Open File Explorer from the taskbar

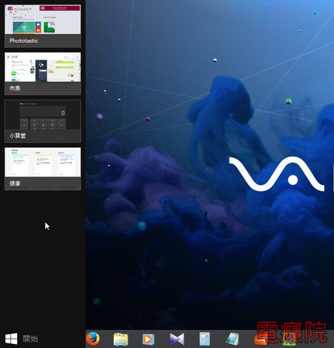pyautogui.click(x=121, y=339)
